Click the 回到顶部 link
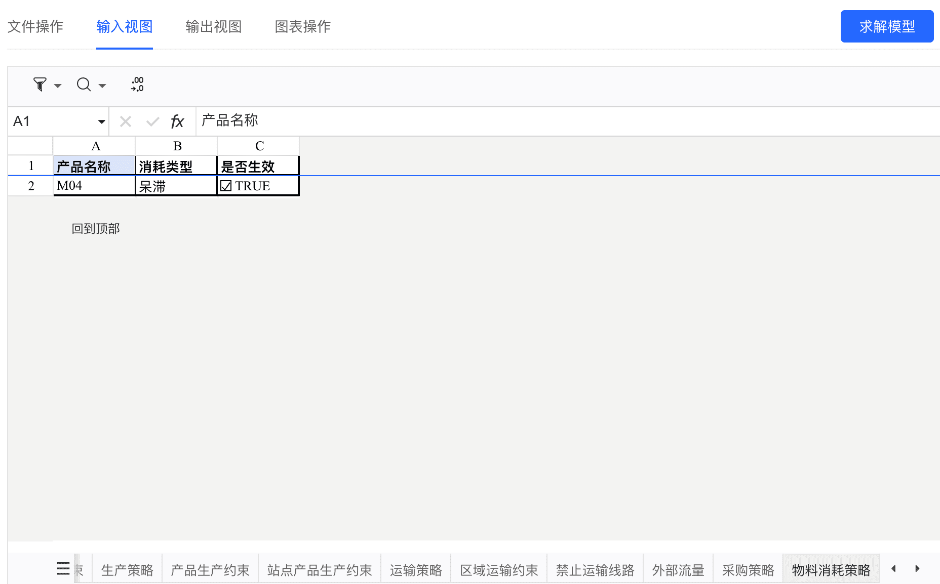940x584 pixels. 96,229
